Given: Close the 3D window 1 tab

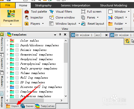Looking at the screenshot, I should pos(106,35).
